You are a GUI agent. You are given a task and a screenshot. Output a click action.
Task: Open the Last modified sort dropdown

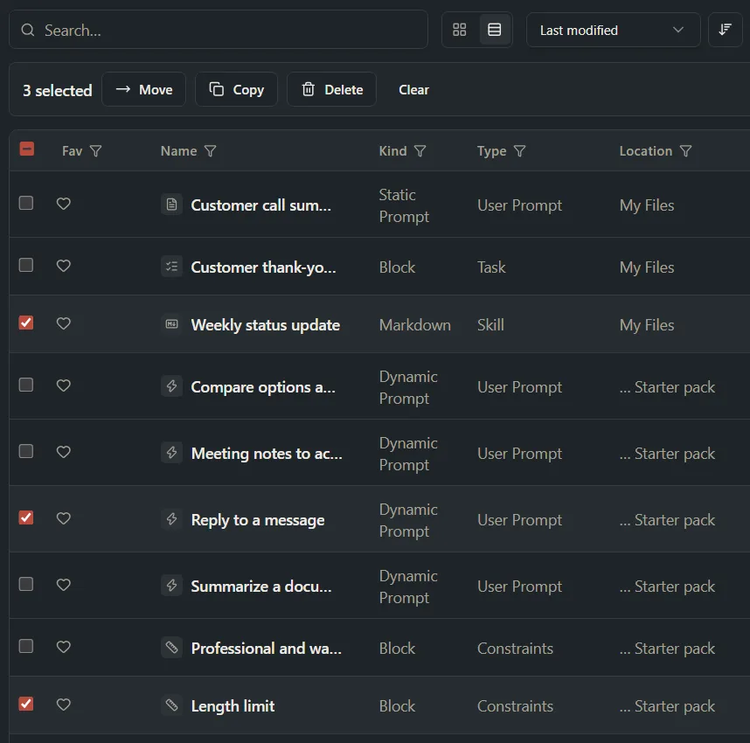(614, 30)
